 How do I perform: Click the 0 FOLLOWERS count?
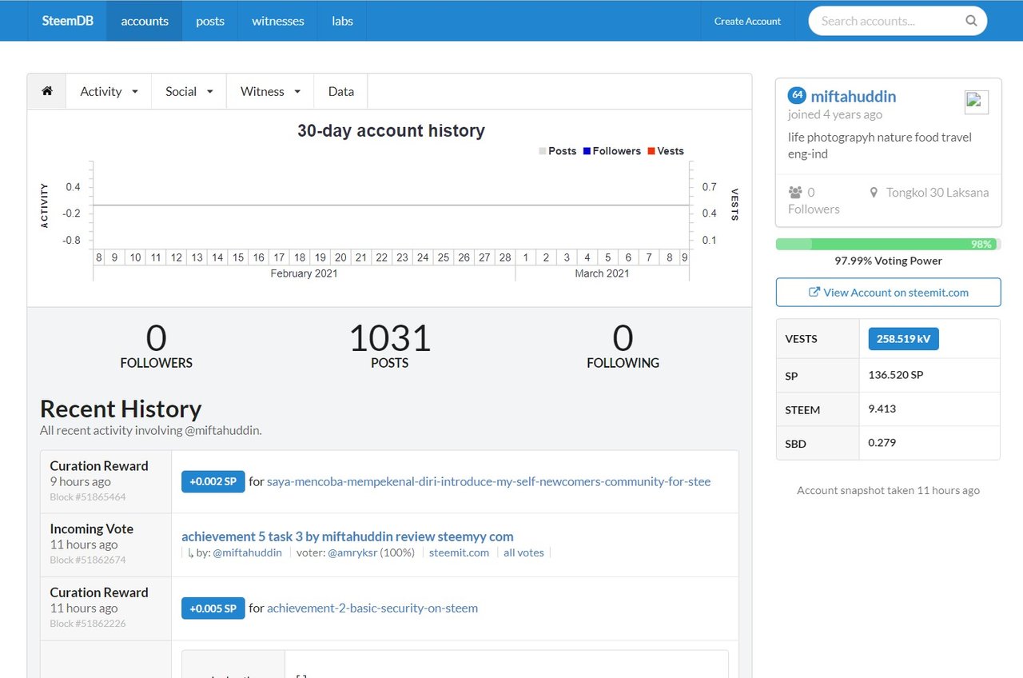[157, 346]
